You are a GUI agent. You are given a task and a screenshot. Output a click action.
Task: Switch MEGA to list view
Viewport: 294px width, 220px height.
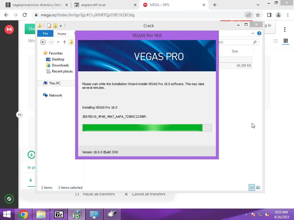coord(275,41)
